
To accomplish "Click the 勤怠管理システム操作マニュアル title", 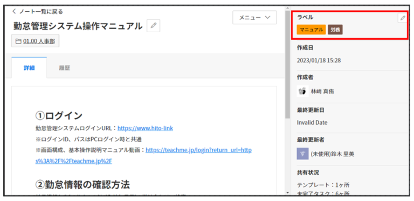I will pos(78,26).
